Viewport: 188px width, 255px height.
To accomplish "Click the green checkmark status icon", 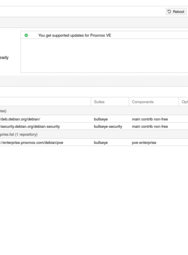I will (26, 35).
